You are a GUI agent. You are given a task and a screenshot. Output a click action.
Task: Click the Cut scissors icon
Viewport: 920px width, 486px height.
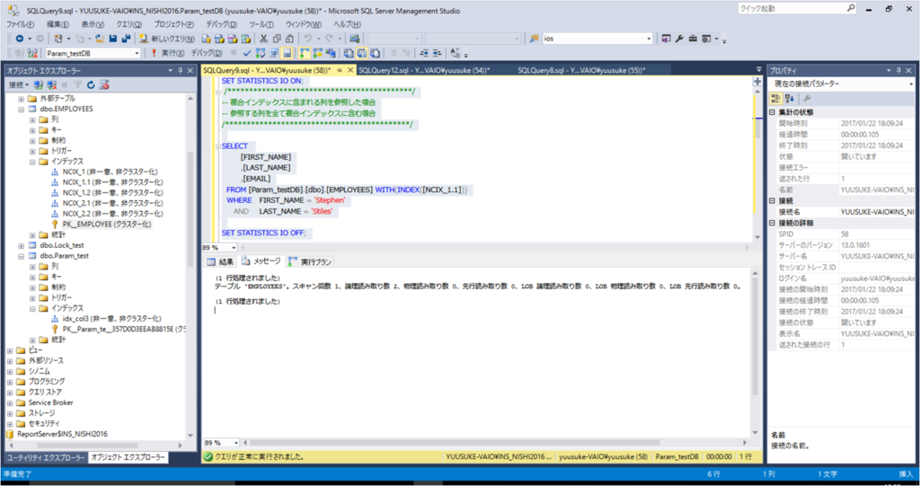[263, 38]
